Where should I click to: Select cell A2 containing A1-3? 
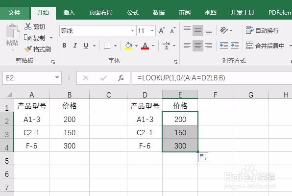pos(32,119)
